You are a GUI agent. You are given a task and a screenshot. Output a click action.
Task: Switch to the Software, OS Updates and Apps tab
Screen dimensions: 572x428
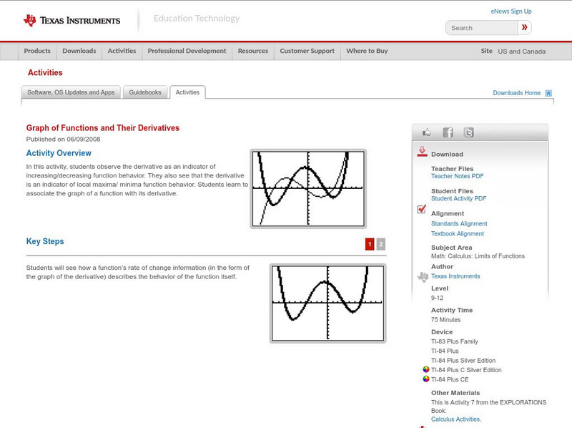71,92
